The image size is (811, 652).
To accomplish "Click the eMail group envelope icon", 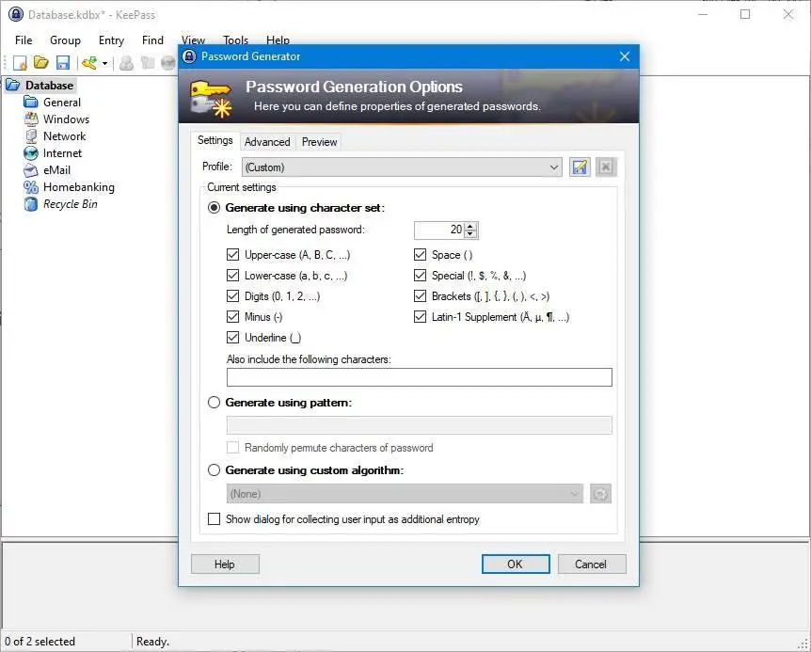I will coord(31,170).
